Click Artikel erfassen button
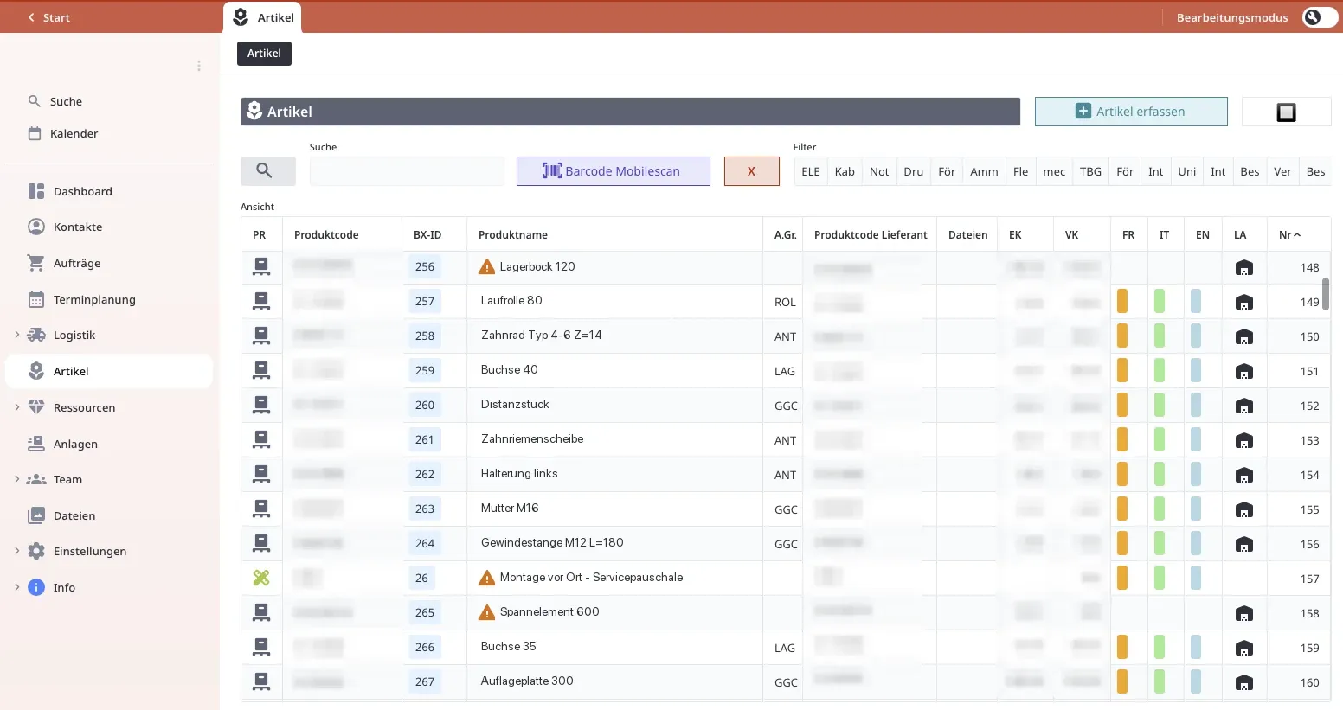Image resolution: width=1343 pixels, height=710 pixels. 1131,112
